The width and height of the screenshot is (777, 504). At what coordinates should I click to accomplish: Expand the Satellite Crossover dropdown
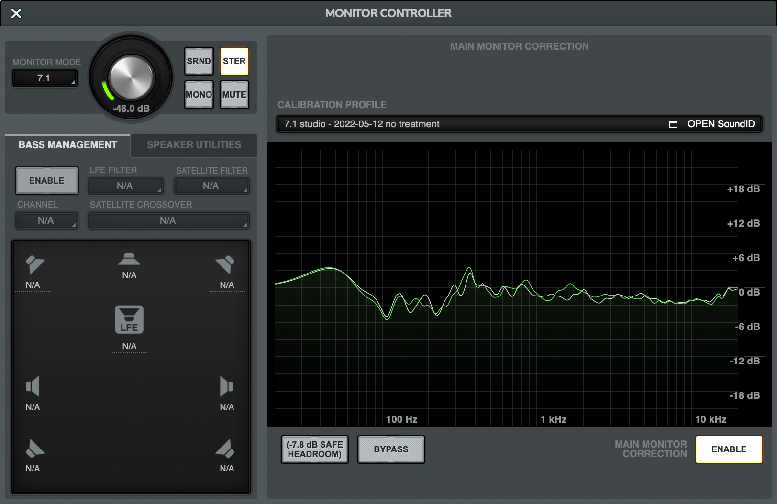pyautogui.click(x=168, y=220)
